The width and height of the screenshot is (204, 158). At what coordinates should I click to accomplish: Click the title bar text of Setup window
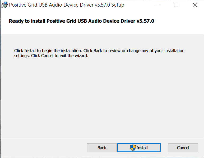coord(67,5)
